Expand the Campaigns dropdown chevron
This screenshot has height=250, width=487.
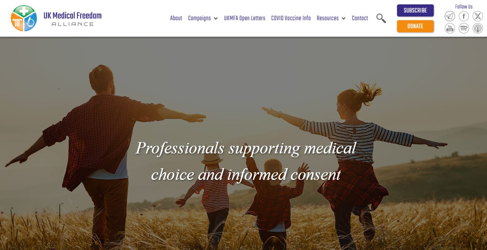pyautogui.click(x=216, y=18)
